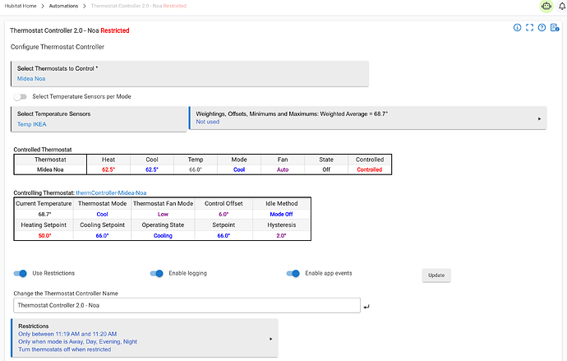Expand Weightings, Offsets, Minimums and Maximums section
567x361 pixels.
[x=368, y=118]
